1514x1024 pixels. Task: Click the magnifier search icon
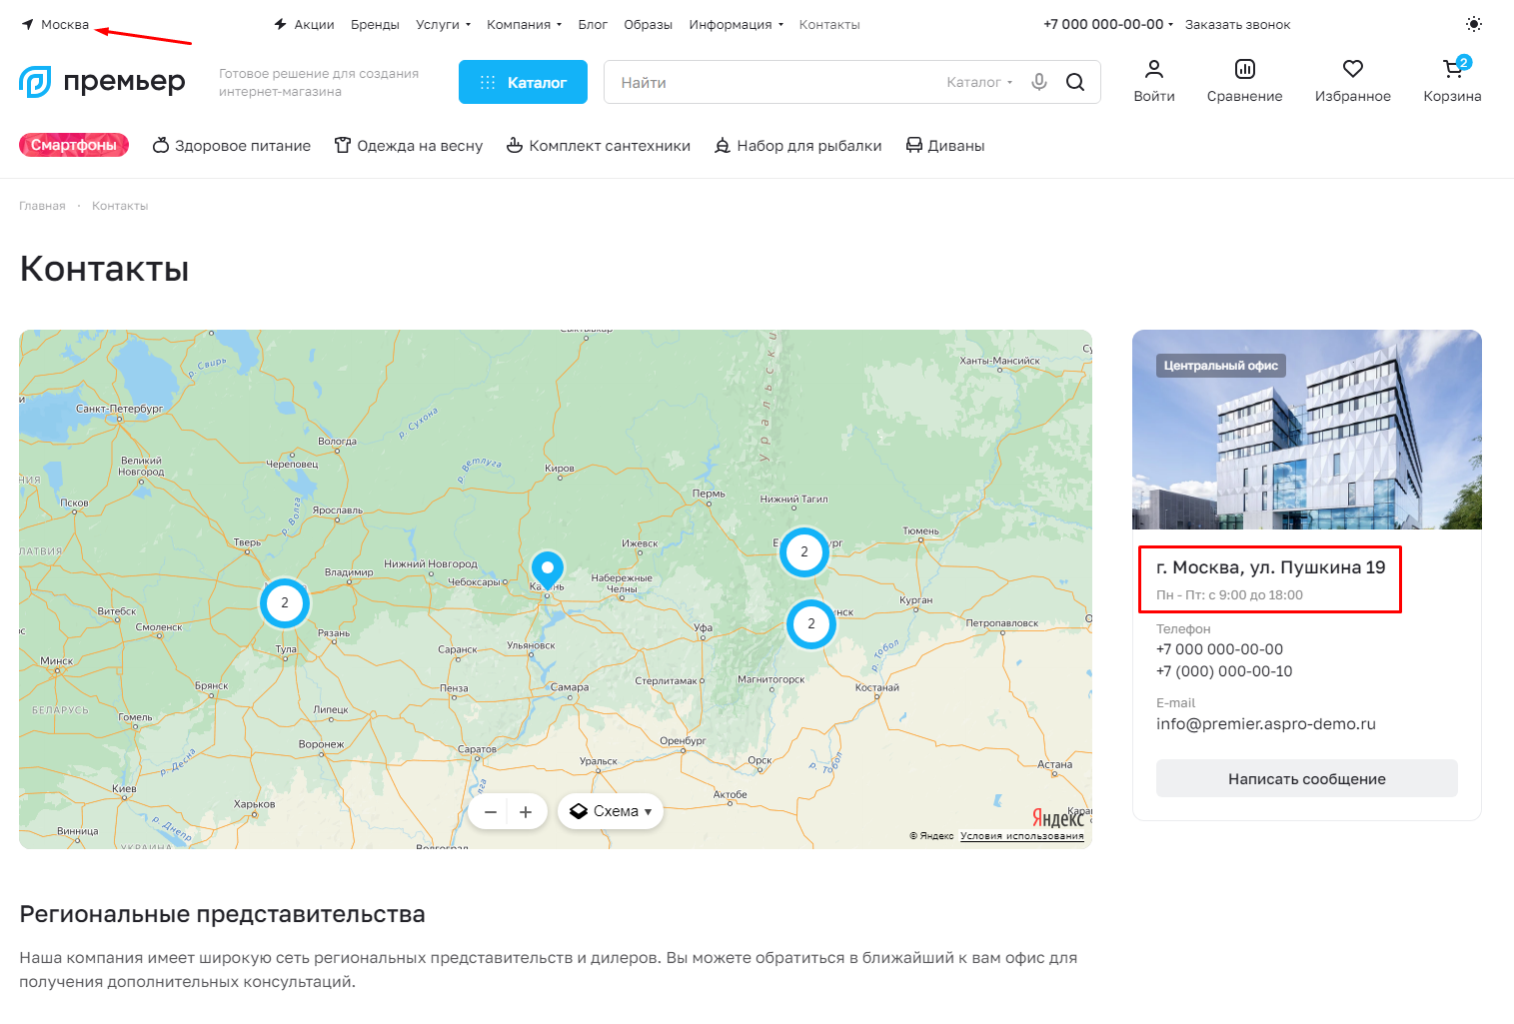pyautogui.click(x=1075, y=82)
